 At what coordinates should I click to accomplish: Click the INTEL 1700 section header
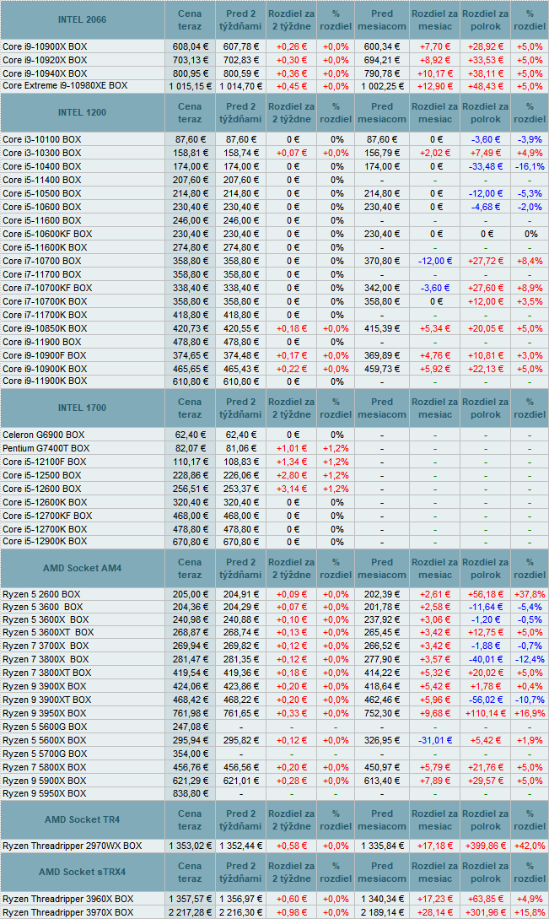82,408
